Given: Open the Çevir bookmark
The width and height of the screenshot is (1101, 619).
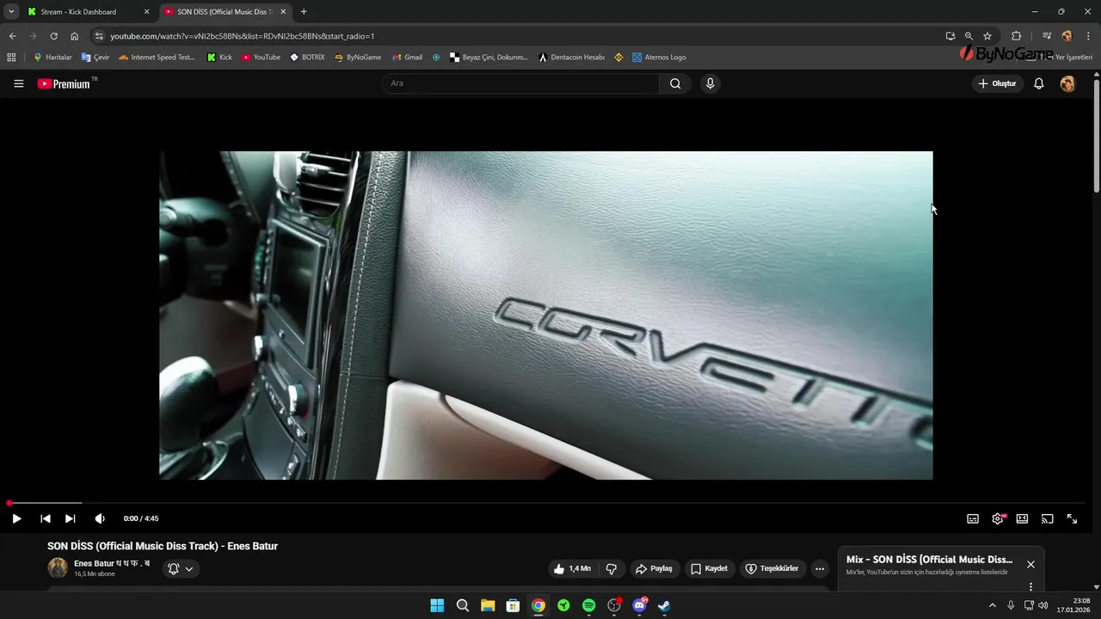Looking at the screenshot, I should [x=95, y=58].
